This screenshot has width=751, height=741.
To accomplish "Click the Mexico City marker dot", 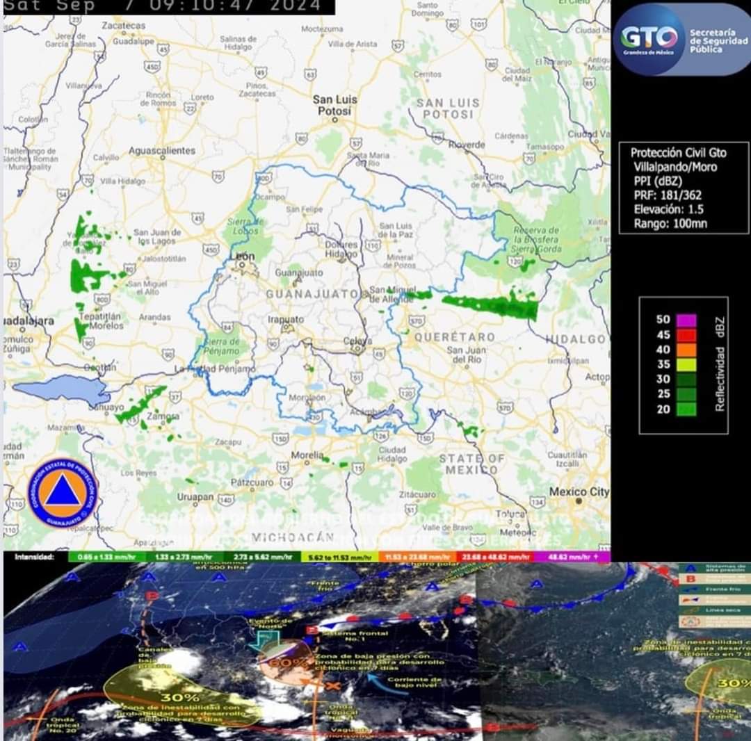I will [x=579, y=500].
